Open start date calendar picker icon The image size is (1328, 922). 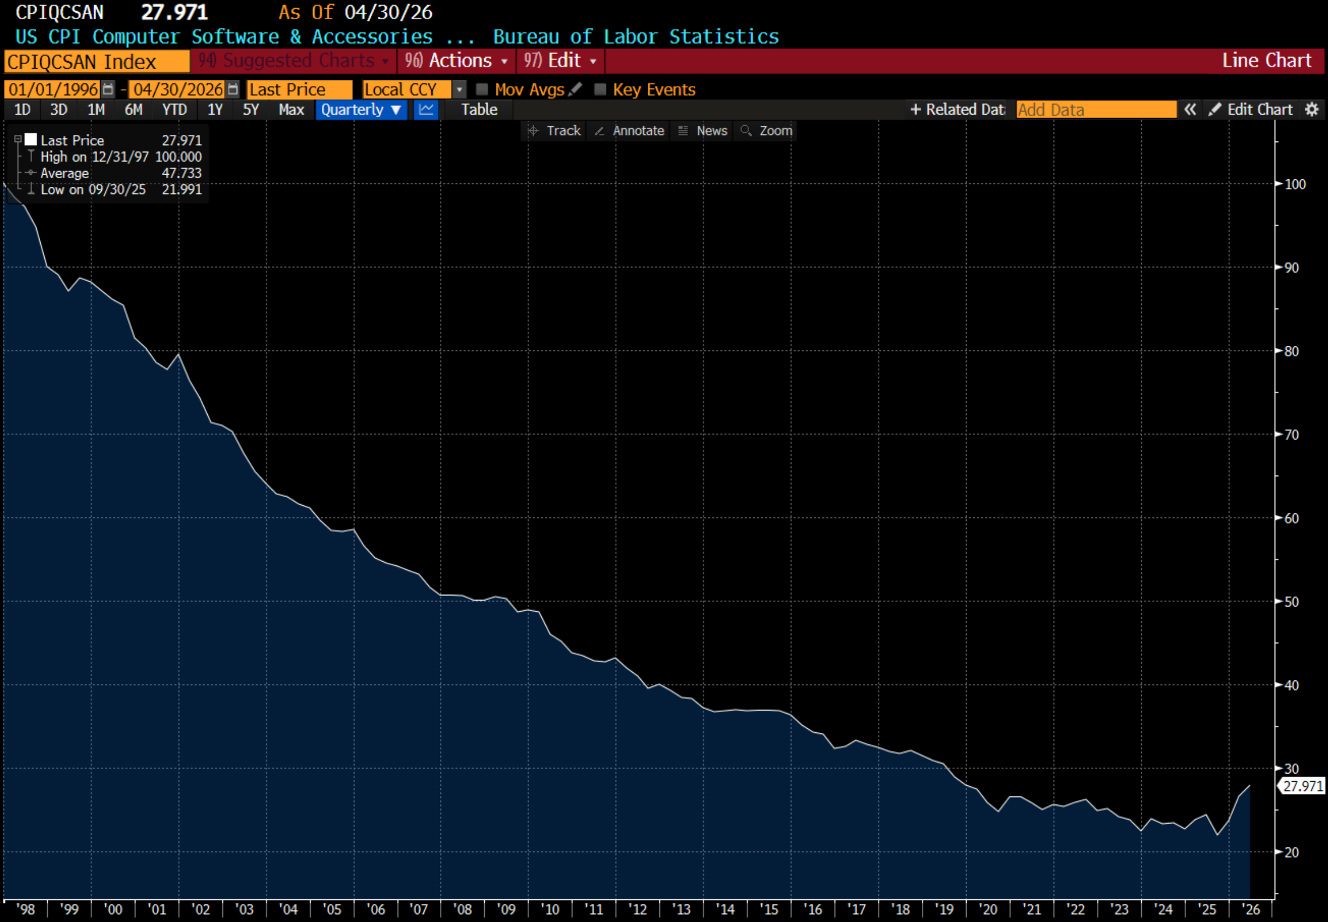coord(108,89)
